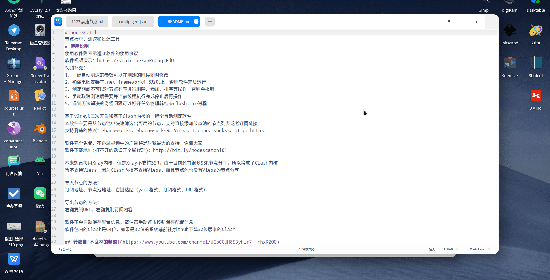550x280 pixels.
Task: Switch to the 1122 高速节点.txt tab
Action: [87, 21]
